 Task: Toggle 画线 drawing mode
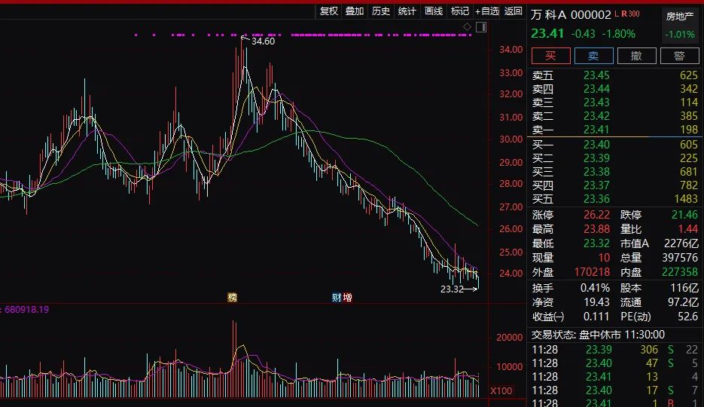[434, 11]
